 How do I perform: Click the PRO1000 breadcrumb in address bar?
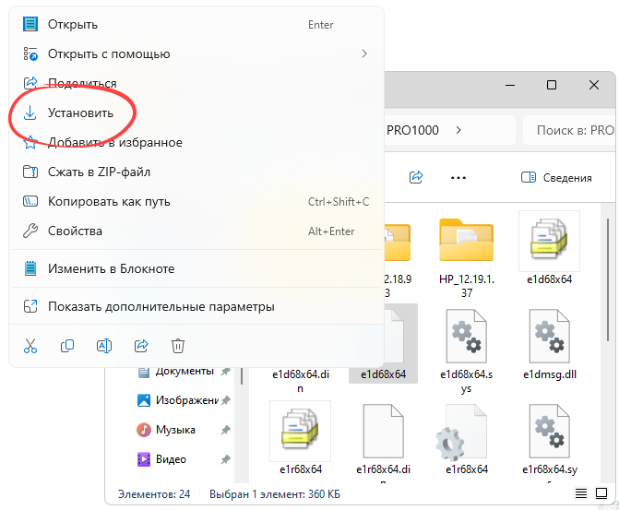pos(412,130)
